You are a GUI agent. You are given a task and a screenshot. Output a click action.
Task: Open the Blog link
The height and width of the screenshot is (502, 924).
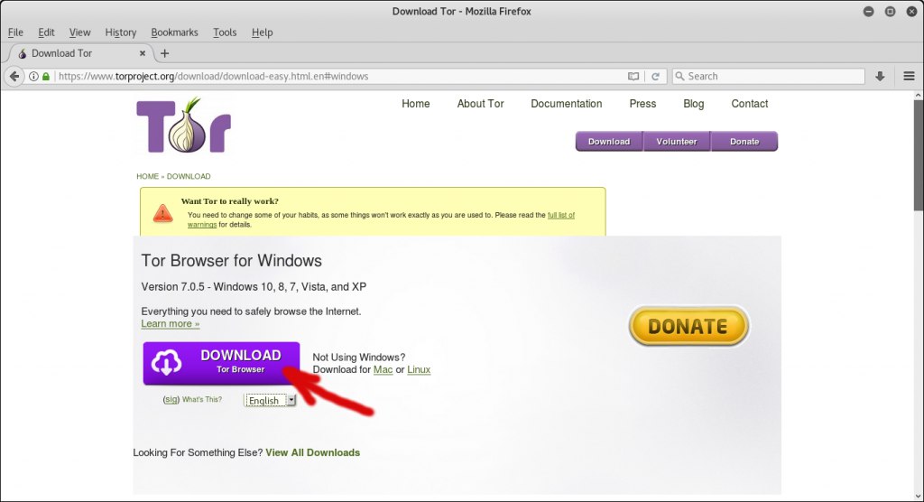pyautogui.click(x=694, y=104)
